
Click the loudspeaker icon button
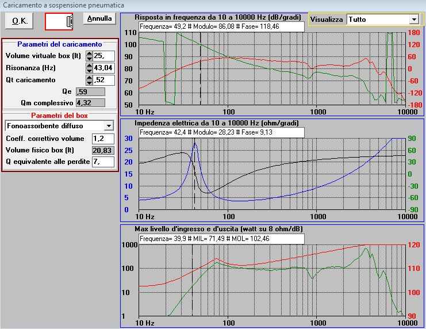(59, 21)
